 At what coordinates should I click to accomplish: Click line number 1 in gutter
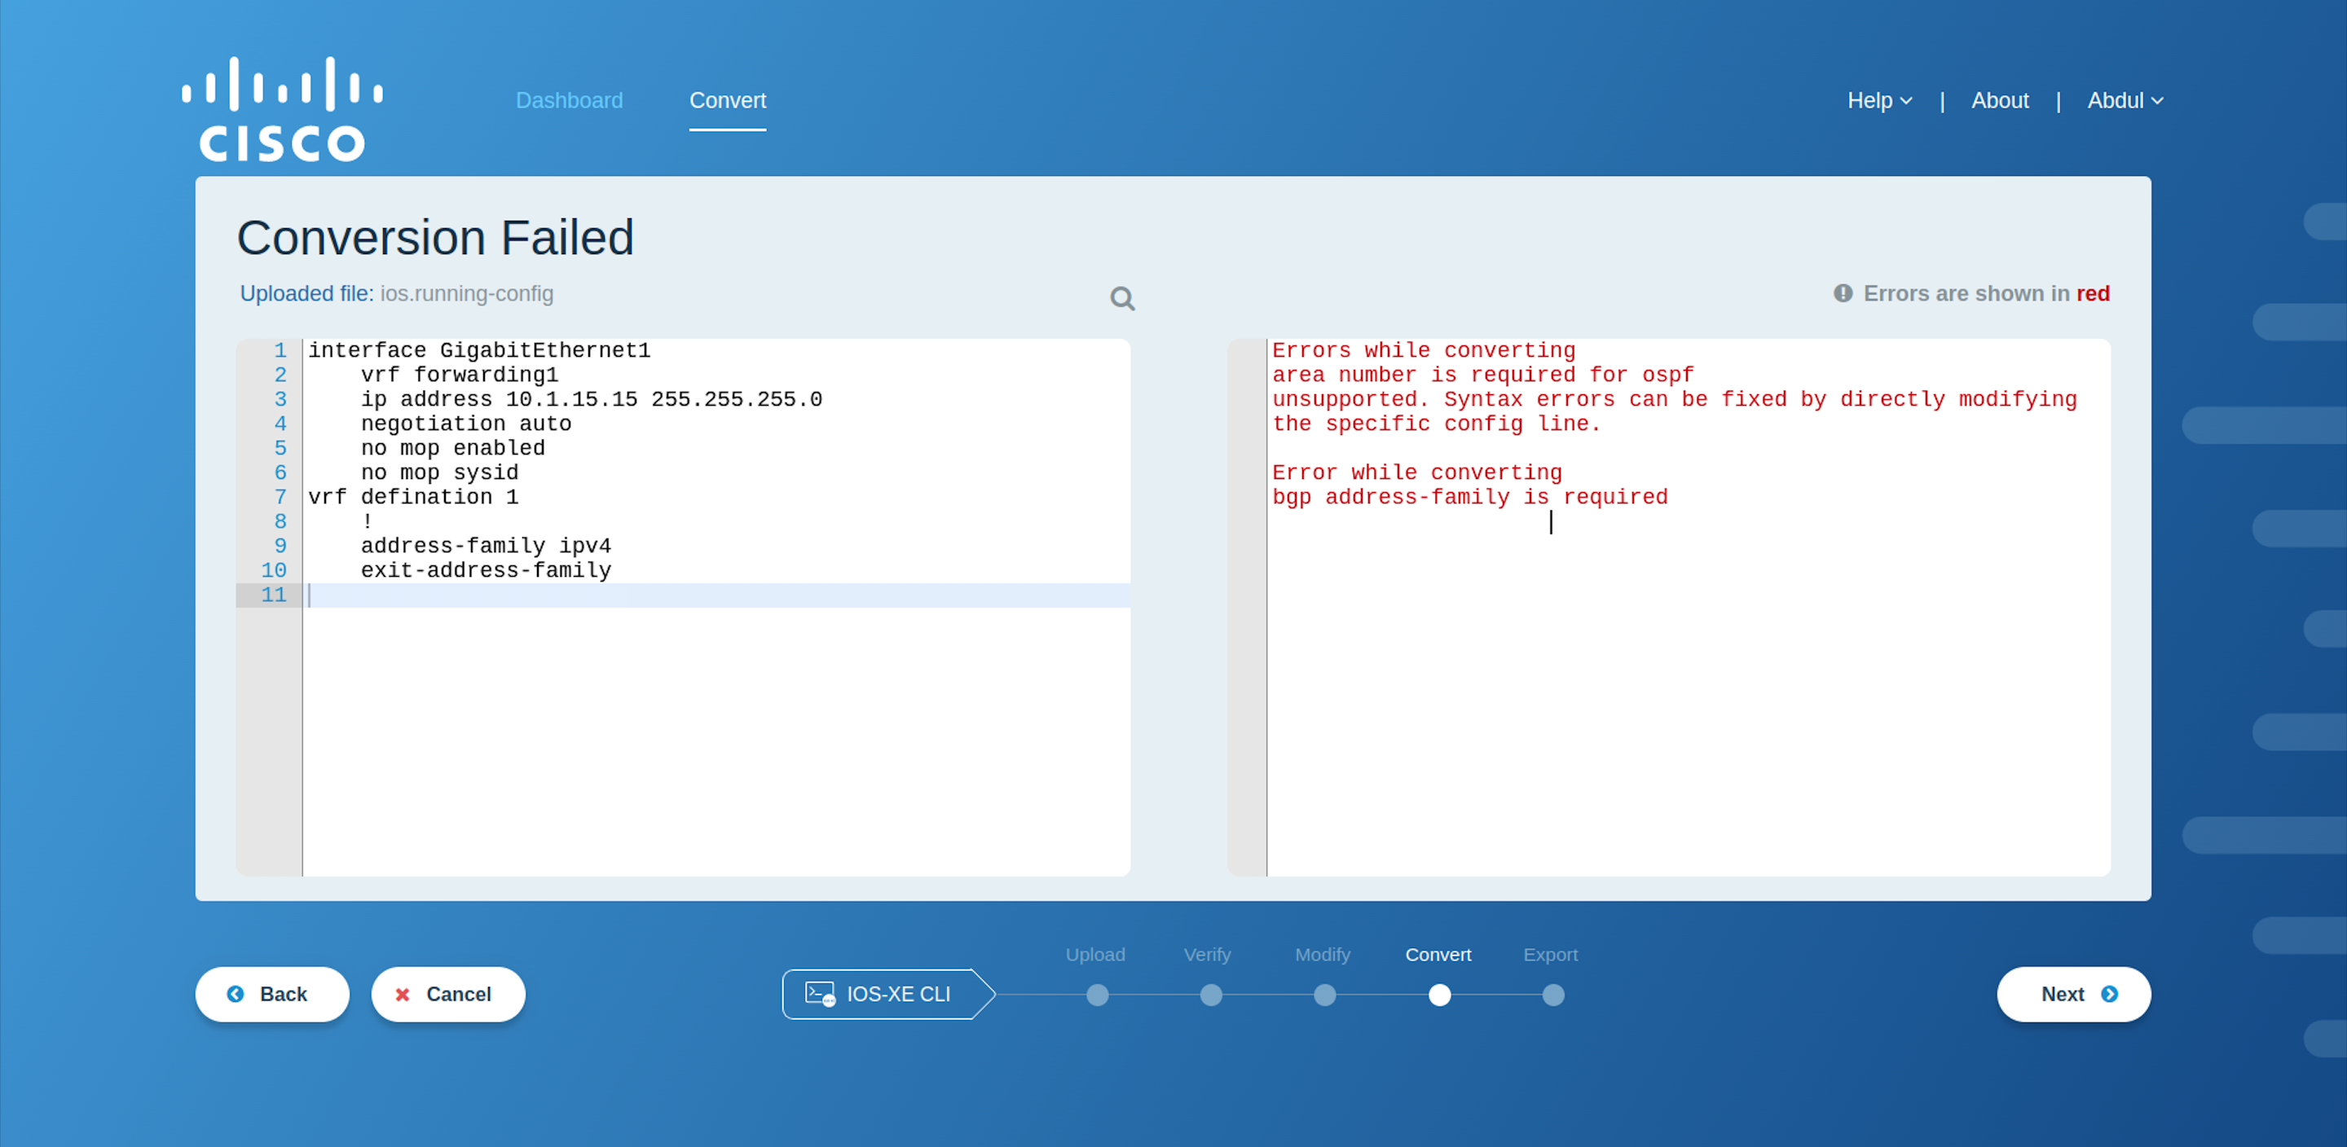tap(280, 351)
